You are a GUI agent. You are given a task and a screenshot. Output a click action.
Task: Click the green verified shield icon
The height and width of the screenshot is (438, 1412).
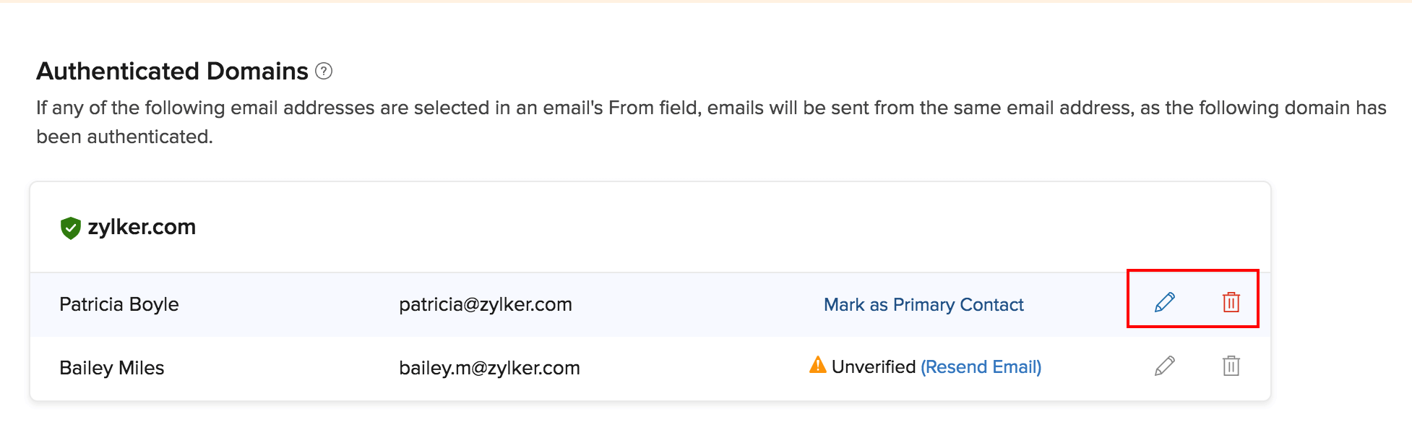pyautogui.click(x=70, y=228)
